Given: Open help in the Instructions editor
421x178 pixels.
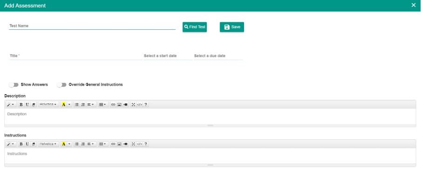Looking at the screenshot, I should [x=145, y=144].
